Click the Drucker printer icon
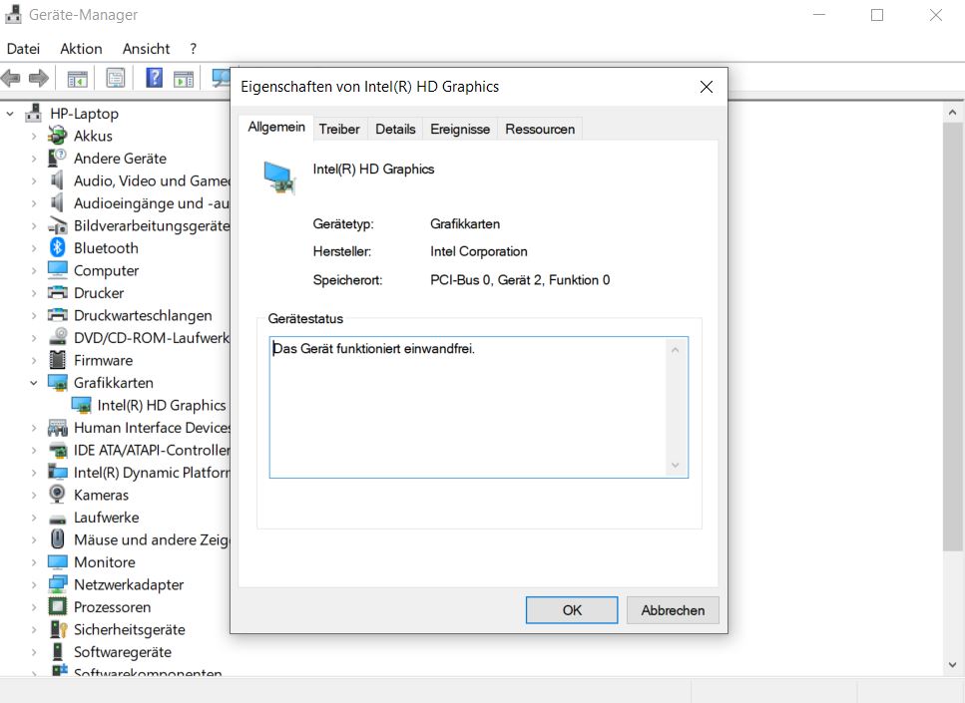Screen dimensions: 965x703 pos(57,293)
